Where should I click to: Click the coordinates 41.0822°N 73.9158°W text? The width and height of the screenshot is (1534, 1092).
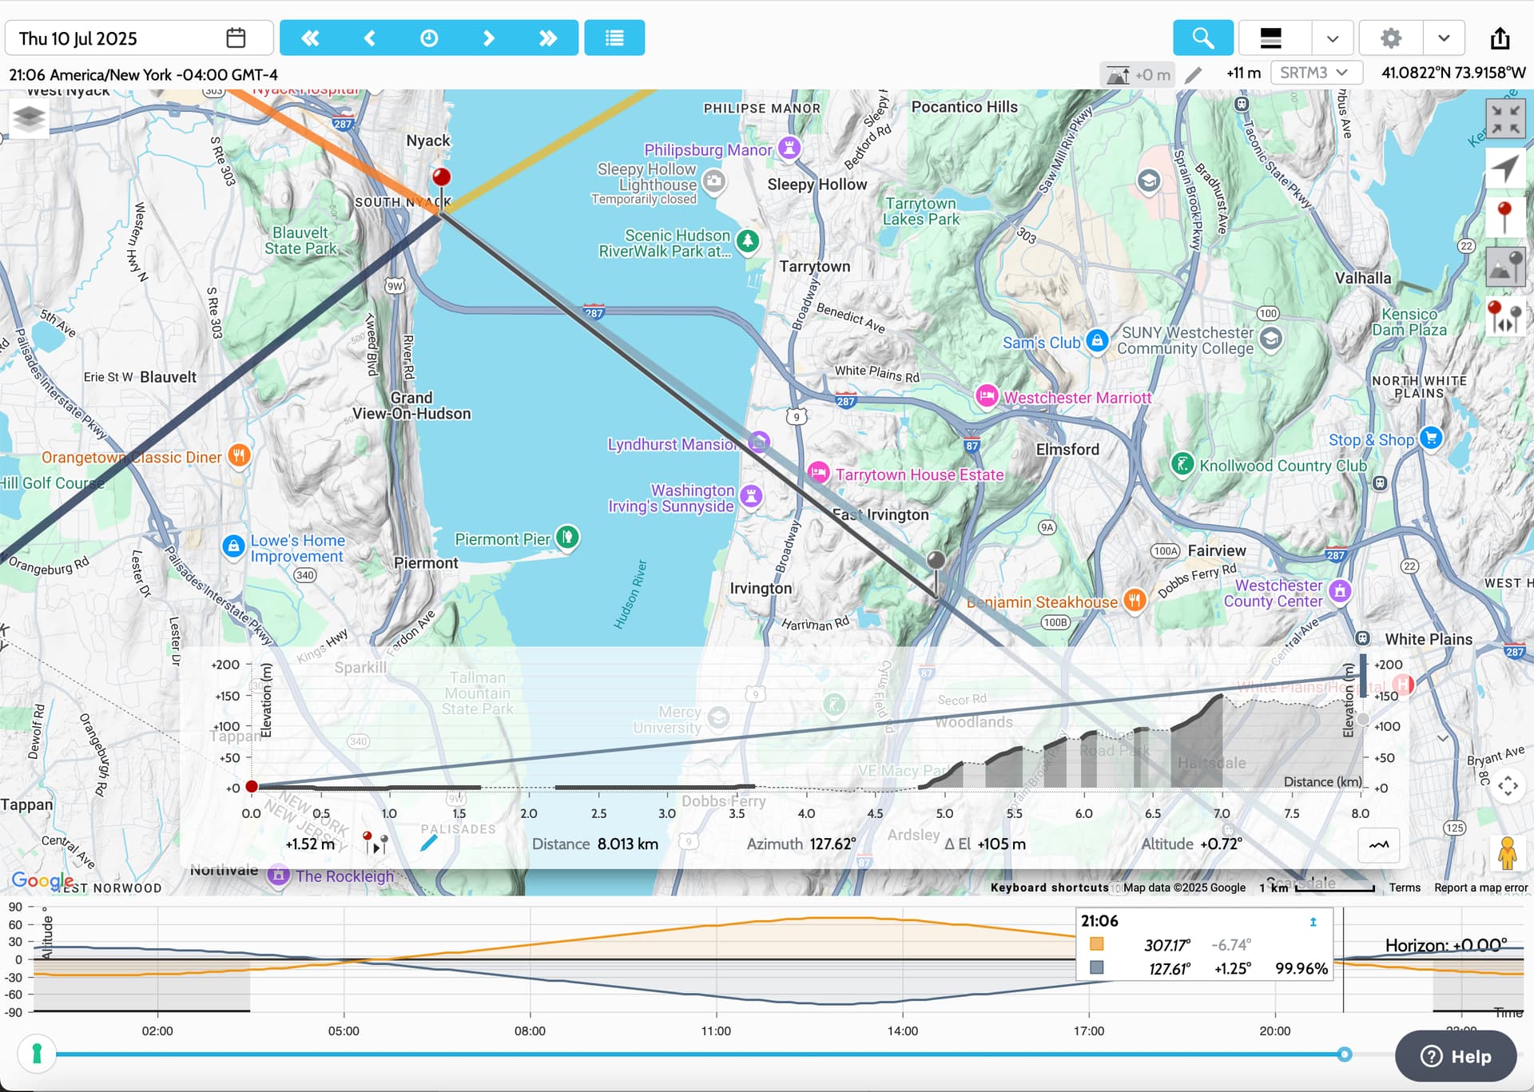(x=1453, y=73)
